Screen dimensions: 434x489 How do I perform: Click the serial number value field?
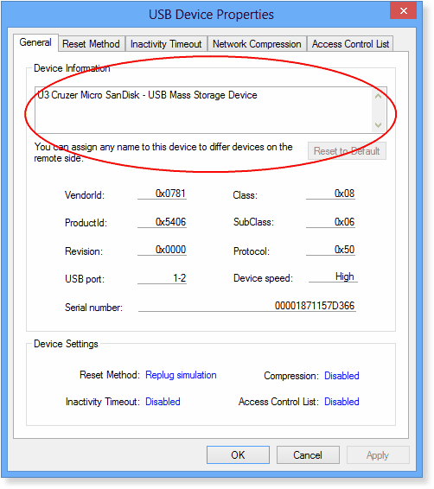(x=246, y=306)
